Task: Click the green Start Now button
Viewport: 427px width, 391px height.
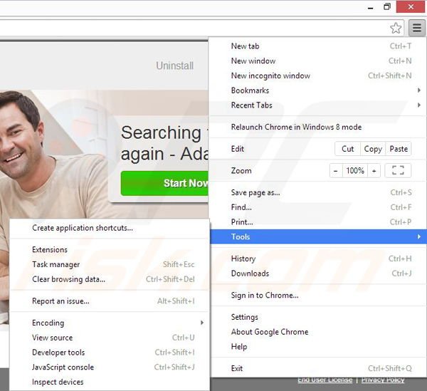Action: pyautogui.click(x=164, y=183)
